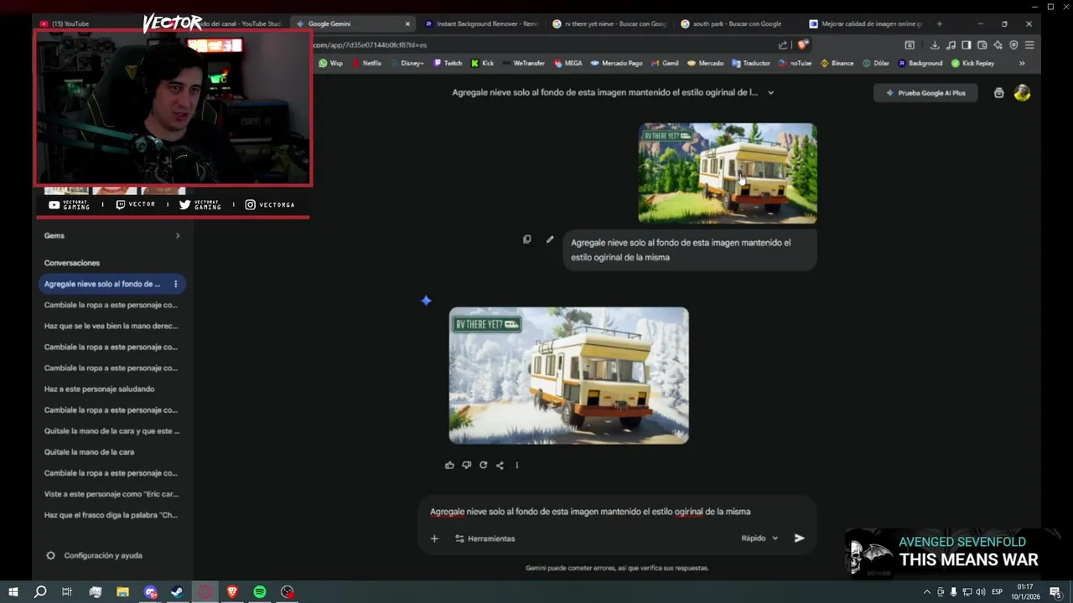Open options for the selected conversation
The height and width of the screenshot is (603, 1073).
175,284
